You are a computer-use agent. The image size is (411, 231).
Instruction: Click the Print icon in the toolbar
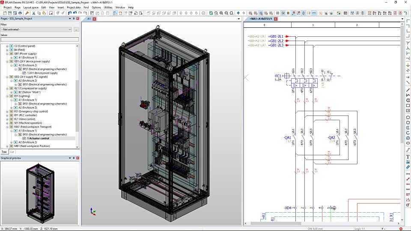tap(20, 13)
